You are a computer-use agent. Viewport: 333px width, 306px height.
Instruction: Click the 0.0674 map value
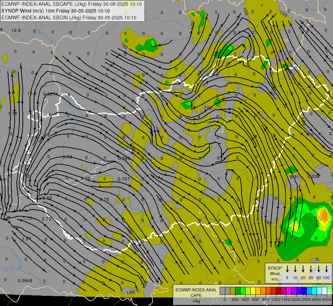tap(50, 94)
